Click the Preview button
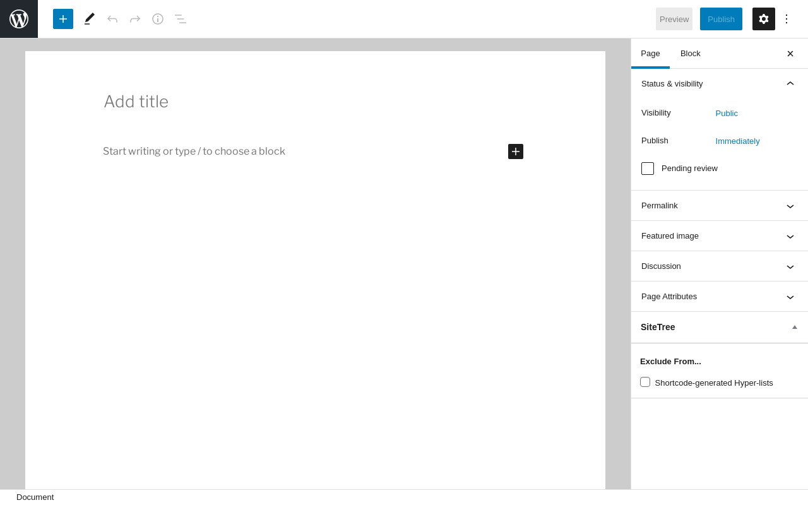Viewport: 808px width, 505px height. click(x=674, y=19)
